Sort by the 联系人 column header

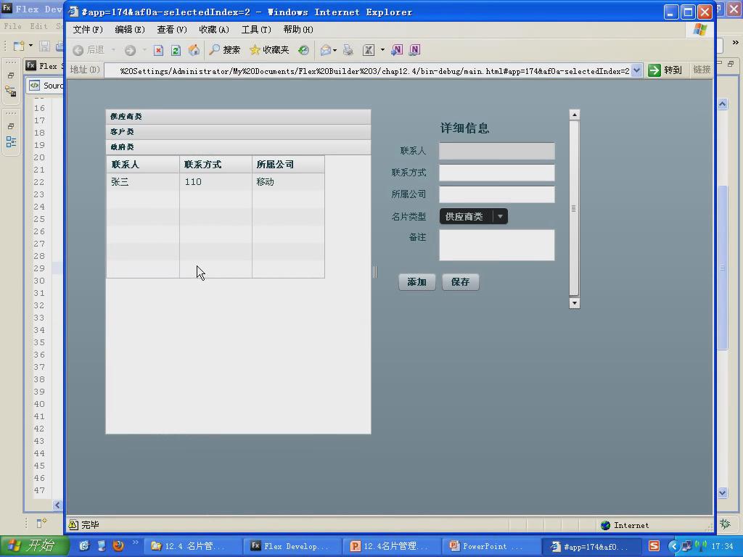[143, 165]
